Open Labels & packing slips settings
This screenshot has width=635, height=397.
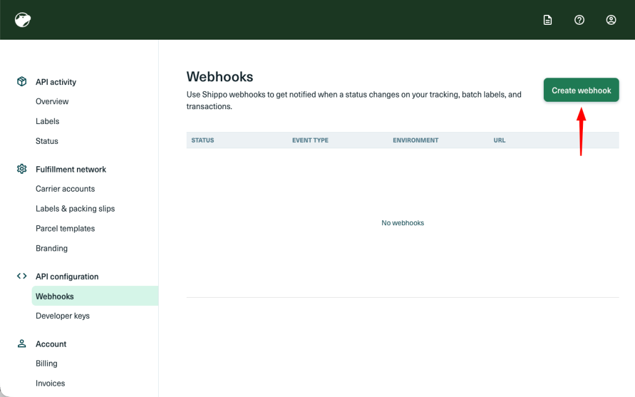pos(75,208)
